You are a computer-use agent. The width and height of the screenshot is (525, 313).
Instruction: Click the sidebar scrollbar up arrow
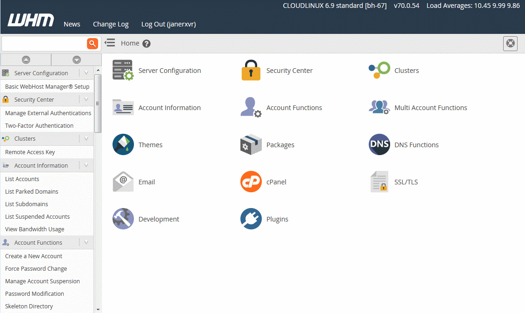click(x=98, y=70)
